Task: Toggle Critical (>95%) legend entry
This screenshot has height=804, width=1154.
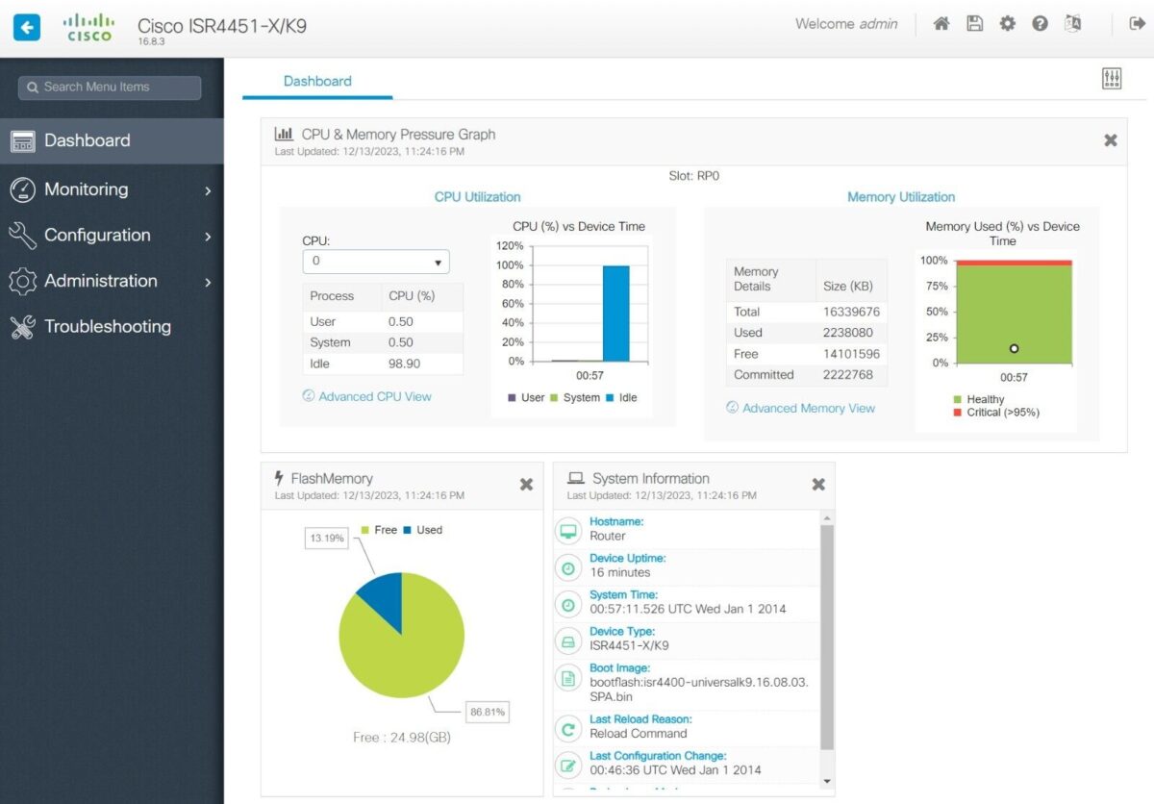Action: click(995, 413)
